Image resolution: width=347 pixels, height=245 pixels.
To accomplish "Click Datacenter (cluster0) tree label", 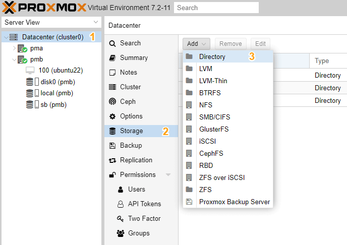I will [52, 37].
